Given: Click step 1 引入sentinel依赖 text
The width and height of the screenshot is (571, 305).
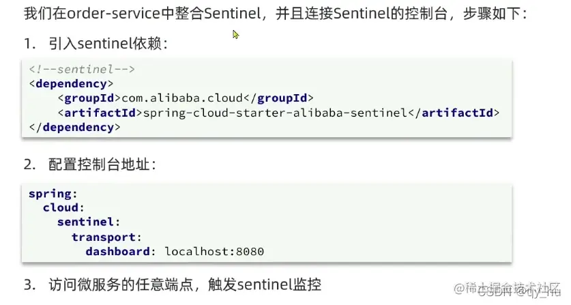Looking at the screenshot, I should click(108, 44).
